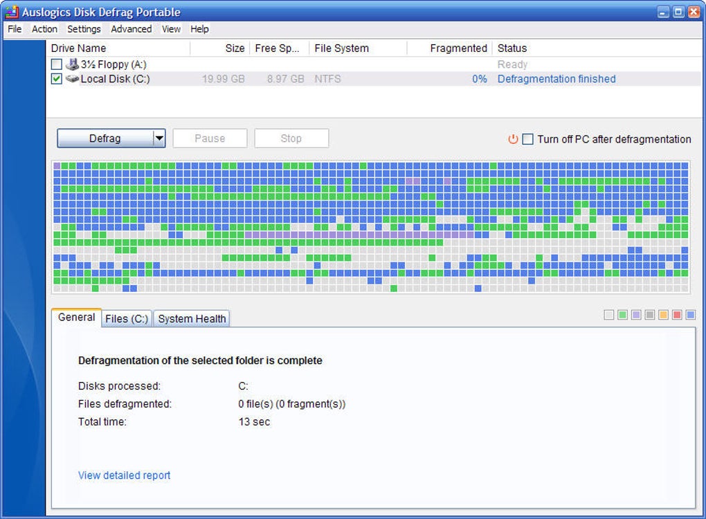706x519 pixels.
Task: Click the Free Sp... column header
Action: pyautogui.click(x=280, y=48)
